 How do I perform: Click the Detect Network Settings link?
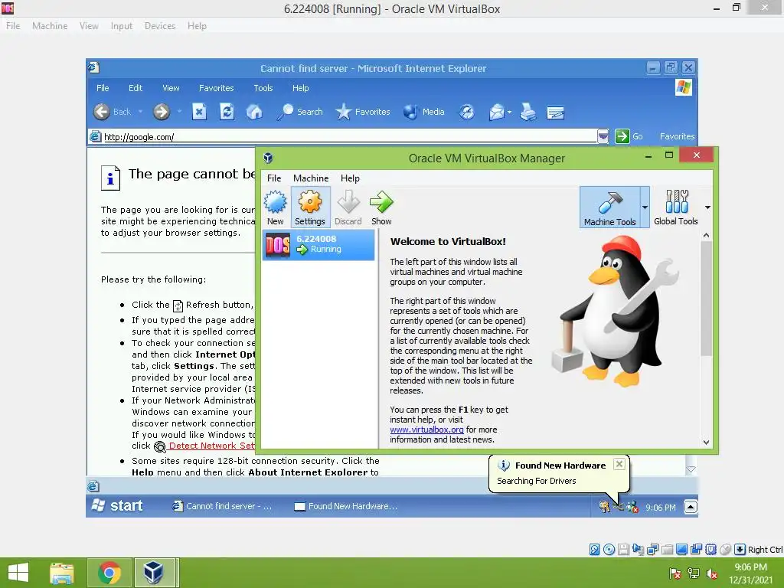(211, 446)
